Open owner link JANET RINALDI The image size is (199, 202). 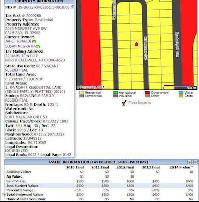[x=18, y=41]
